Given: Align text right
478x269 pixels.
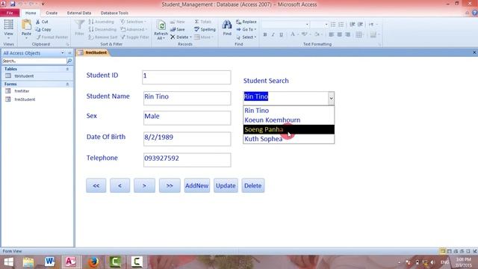Looking at the screenshot, I should point(347,34).
